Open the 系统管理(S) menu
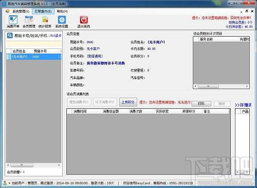This screenshot has height=188, width=257. coord(21,11)
